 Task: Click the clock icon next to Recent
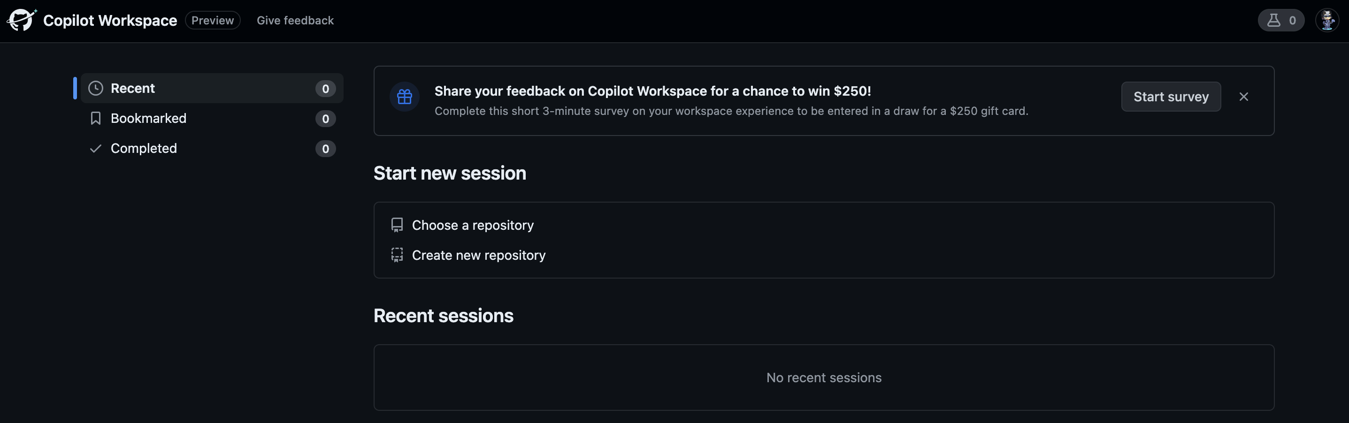(95, 88)
